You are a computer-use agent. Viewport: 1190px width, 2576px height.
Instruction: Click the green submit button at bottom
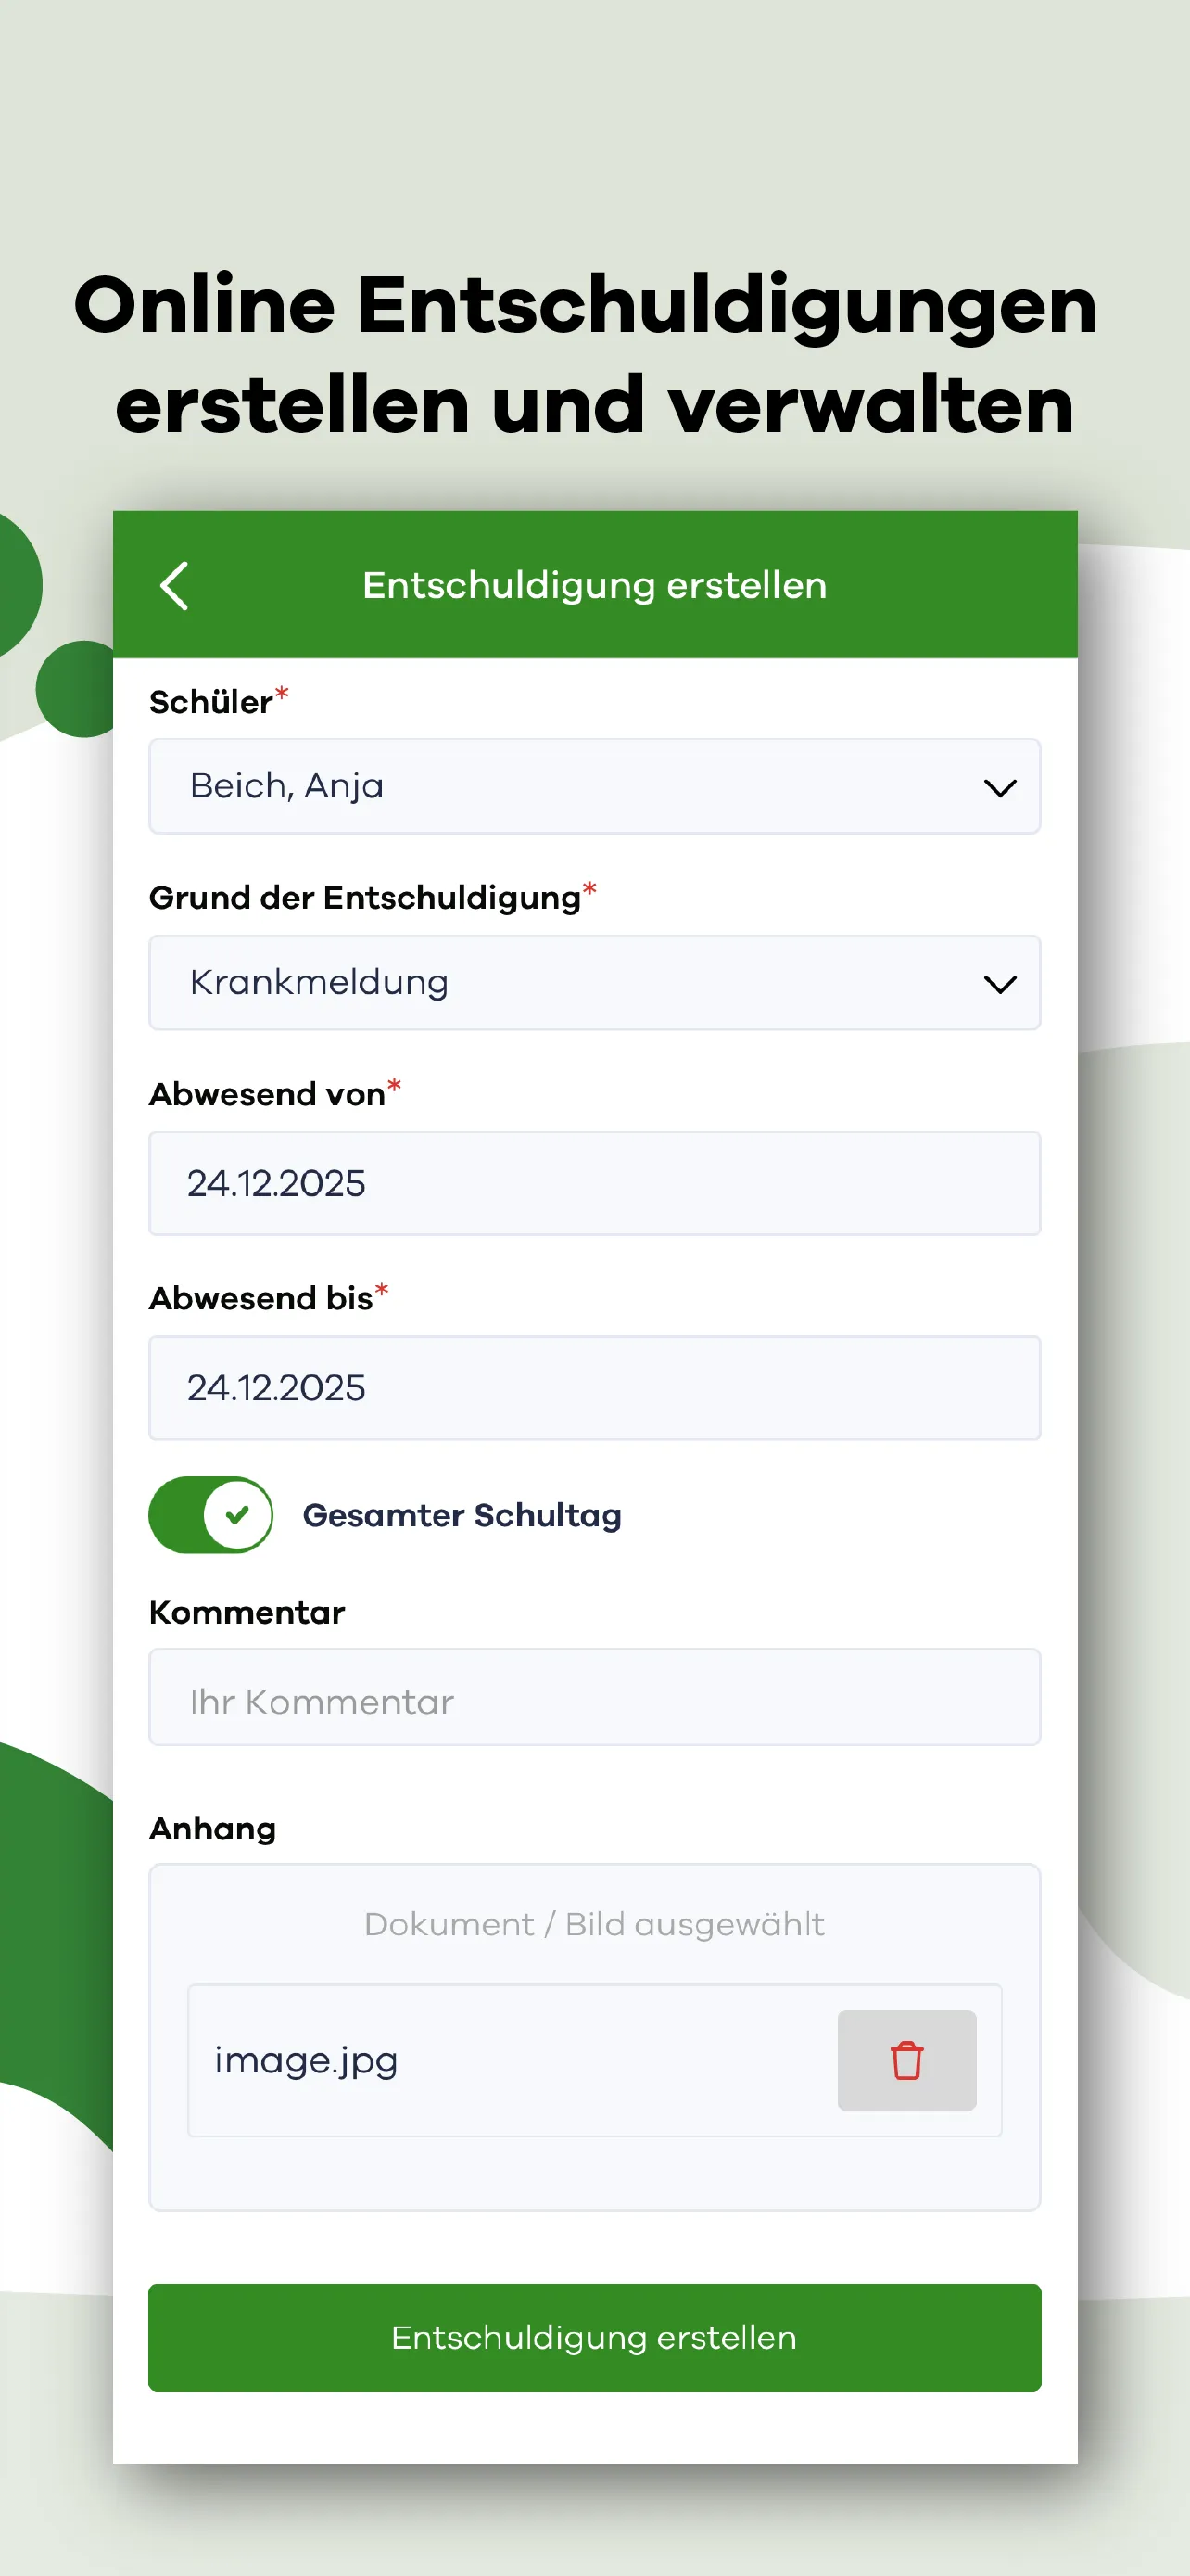coord(593,2339)
